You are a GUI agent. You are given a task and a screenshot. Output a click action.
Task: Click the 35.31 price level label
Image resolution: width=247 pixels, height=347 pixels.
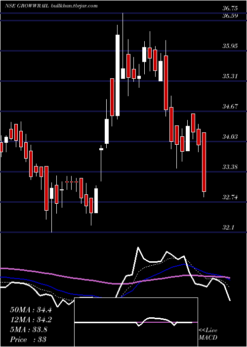click(230, 76)
